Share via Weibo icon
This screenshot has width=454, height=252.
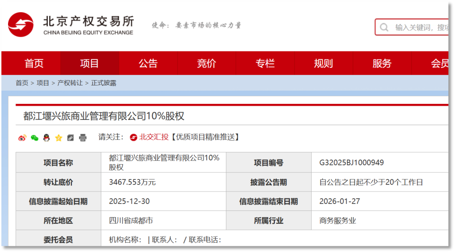click(22, 138)
